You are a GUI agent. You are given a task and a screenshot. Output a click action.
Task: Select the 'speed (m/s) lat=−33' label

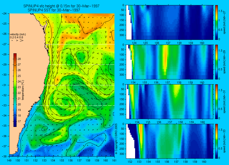(x=224, y=141)
